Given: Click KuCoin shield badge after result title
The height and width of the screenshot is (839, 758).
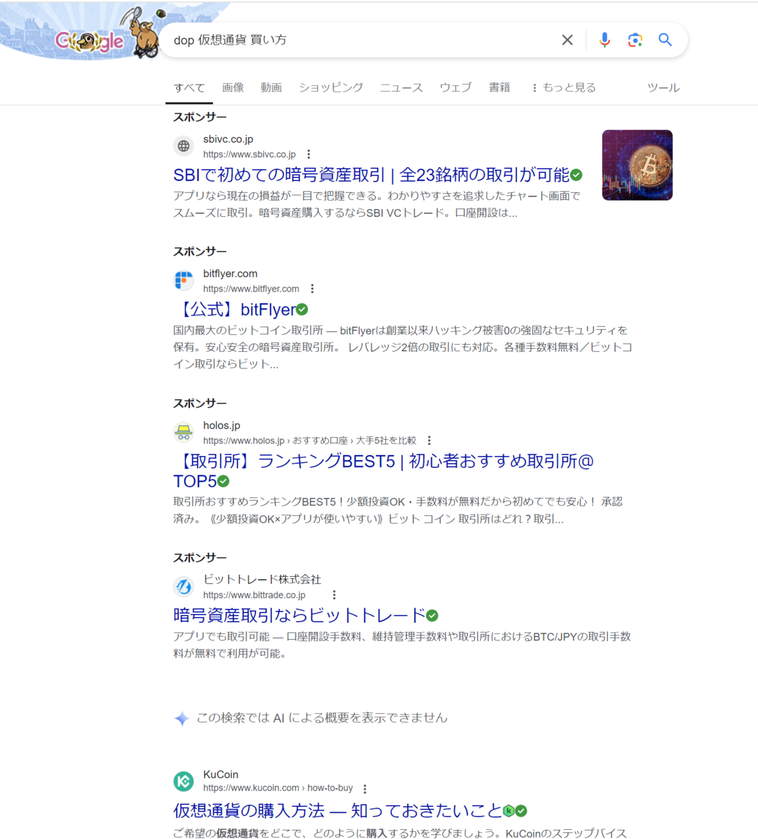Looking at the screenshot, I should [x=509, y=811].
